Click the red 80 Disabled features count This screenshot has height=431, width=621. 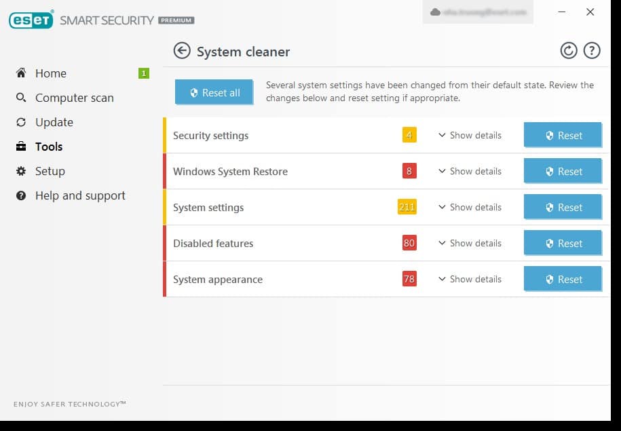coord(409,243)
